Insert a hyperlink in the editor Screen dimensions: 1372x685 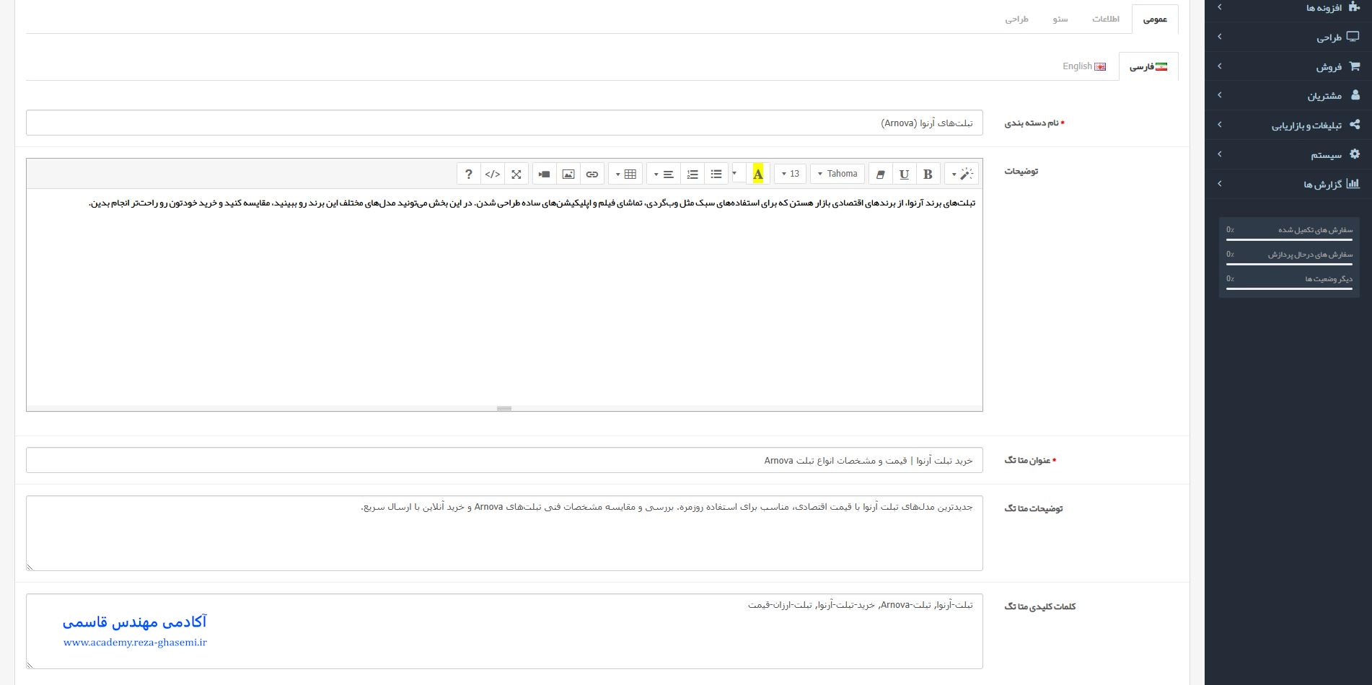[592, 174]
